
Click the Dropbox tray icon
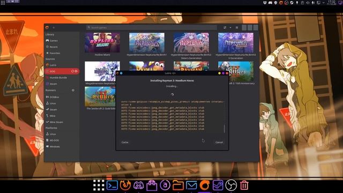coord(265,3)
